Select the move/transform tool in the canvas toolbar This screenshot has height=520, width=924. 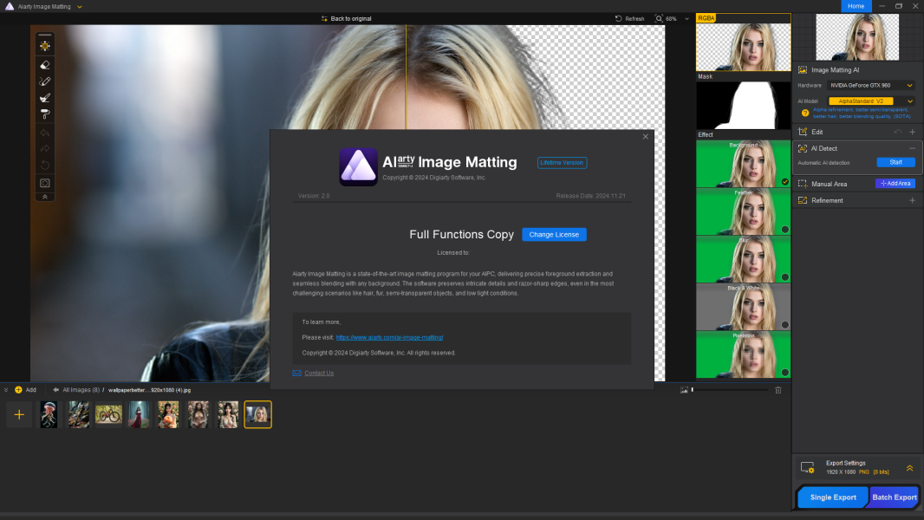(45, 46)
